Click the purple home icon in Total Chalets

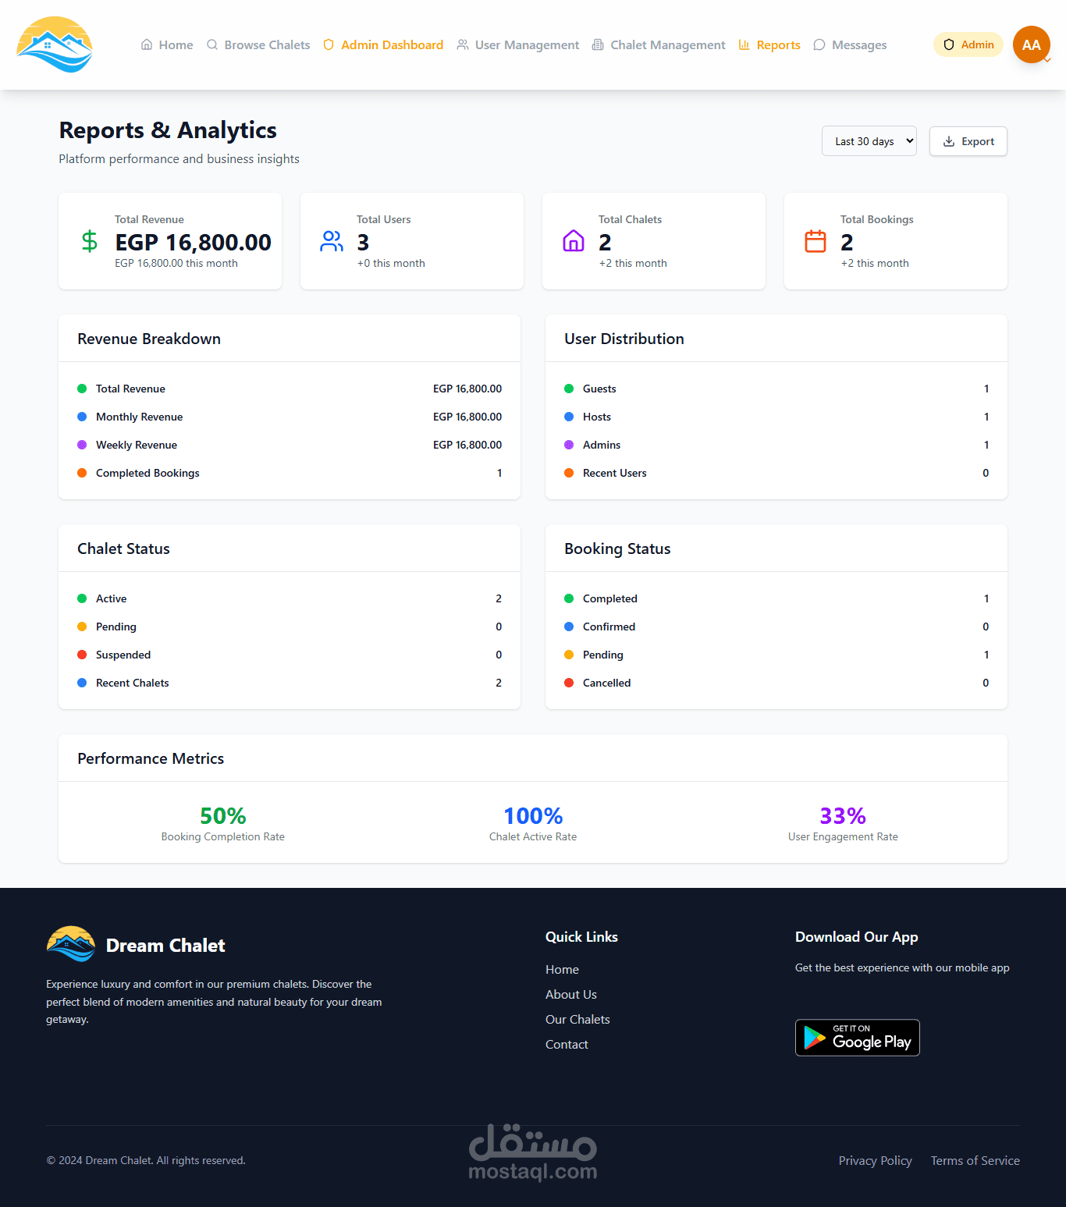point(574,241)
